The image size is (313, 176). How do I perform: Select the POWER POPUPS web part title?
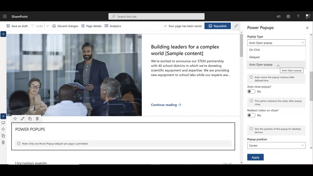(x=30, y=129)
